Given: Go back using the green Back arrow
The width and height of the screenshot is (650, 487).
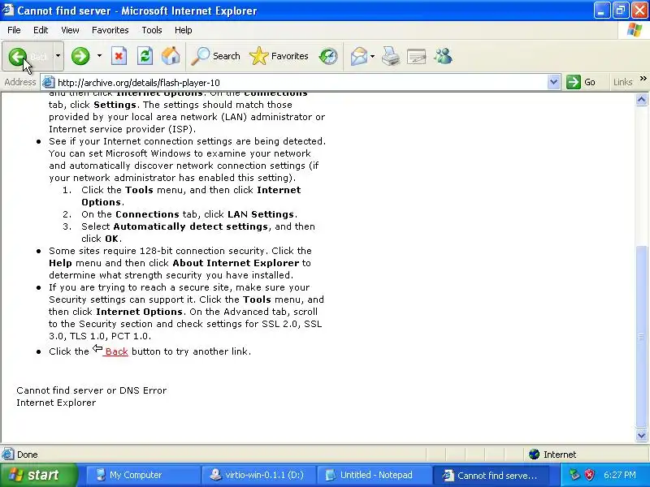Looking at the screenshot, I should pyautogui.click(x=28, y=56).
